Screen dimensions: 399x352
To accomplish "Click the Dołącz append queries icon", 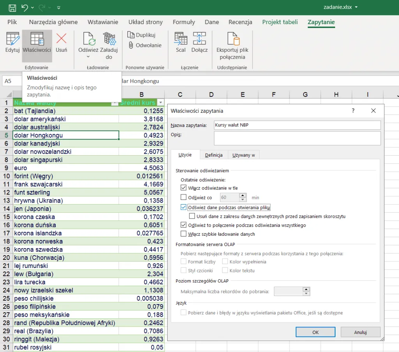I will (x=199, y=39).
